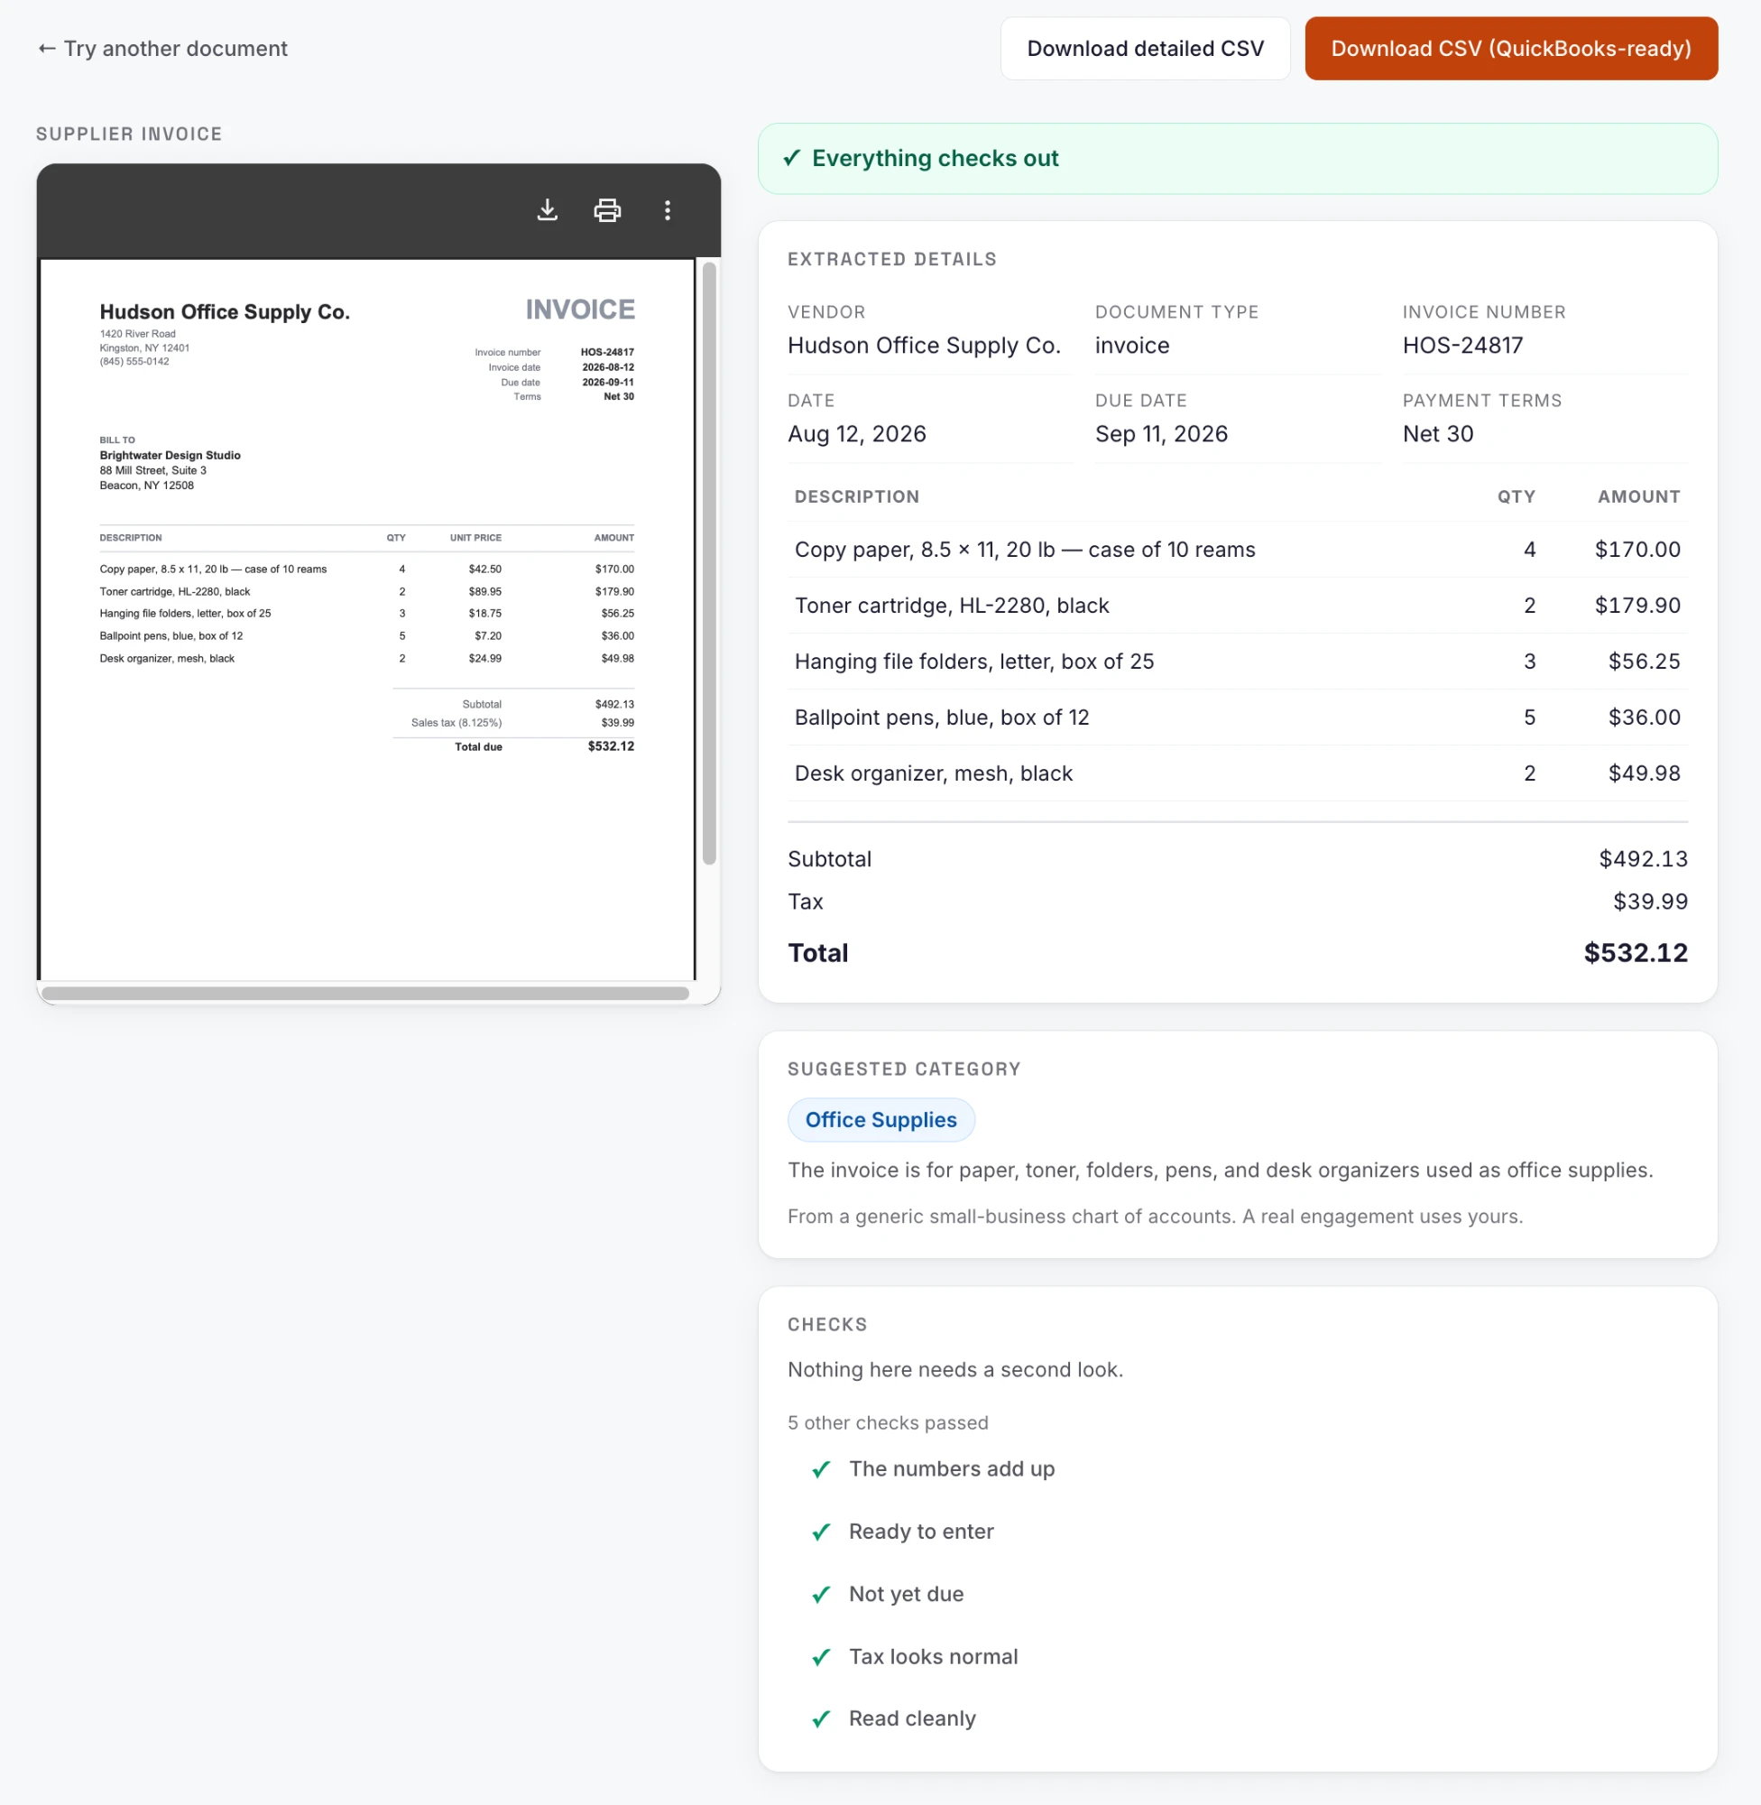Click the Desk organizer, mesh, black row
The image size is (1761, 1805).
coord(1238,773)
